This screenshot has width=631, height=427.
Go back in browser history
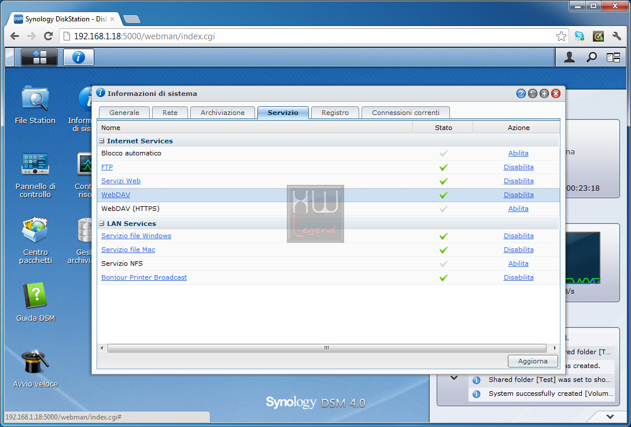14,36
